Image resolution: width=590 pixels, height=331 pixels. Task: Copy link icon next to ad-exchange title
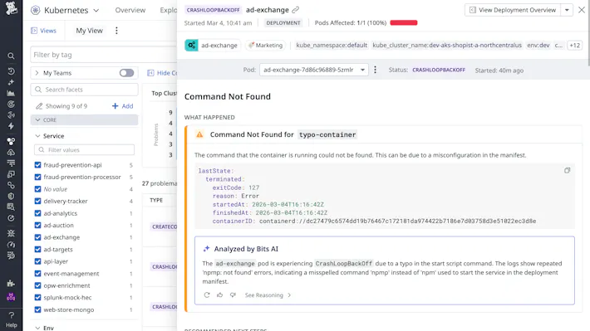pos(296,10)
